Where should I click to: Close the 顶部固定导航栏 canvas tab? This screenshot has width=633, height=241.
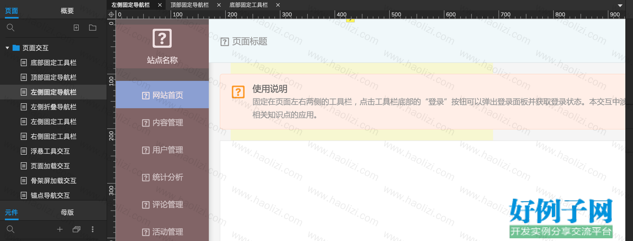[219, 5]
